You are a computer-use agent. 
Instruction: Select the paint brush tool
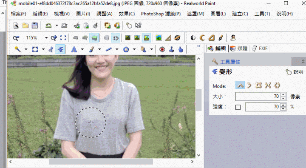[x=91, y=49]
